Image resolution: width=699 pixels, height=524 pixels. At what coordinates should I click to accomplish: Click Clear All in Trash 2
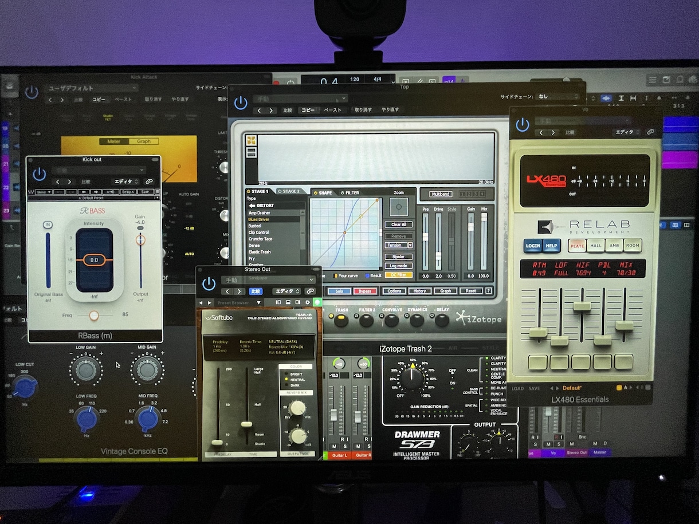coord(399,224)
